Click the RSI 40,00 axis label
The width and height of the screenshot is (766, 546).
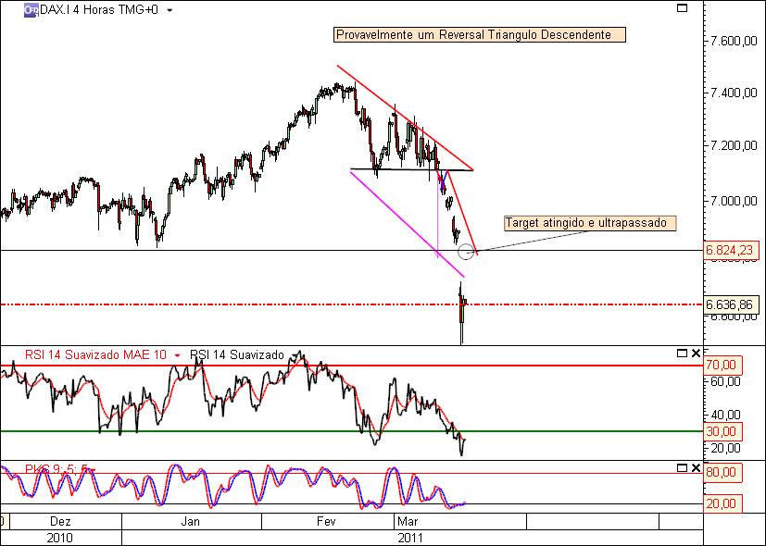[725, 415]
